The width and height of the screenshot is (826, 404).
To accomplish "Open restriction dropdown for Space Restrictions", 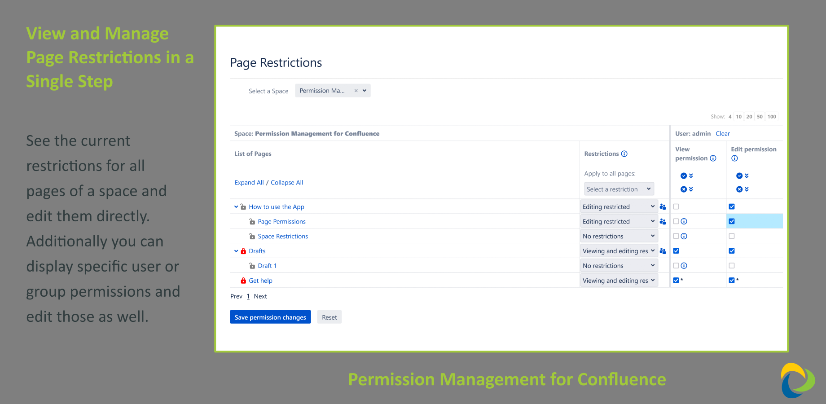I will click(619, 236).
